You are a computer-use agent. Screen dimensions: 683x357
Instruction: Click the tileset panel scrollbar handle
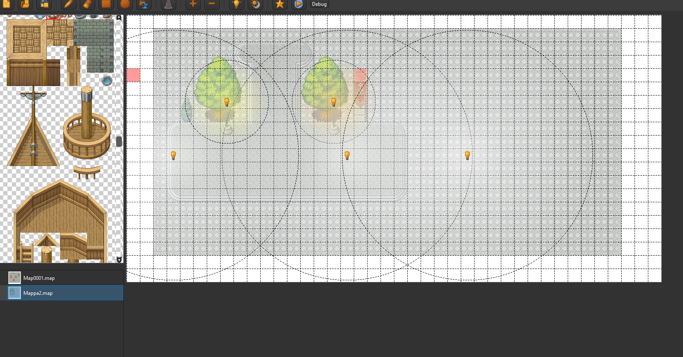(119, 141)
